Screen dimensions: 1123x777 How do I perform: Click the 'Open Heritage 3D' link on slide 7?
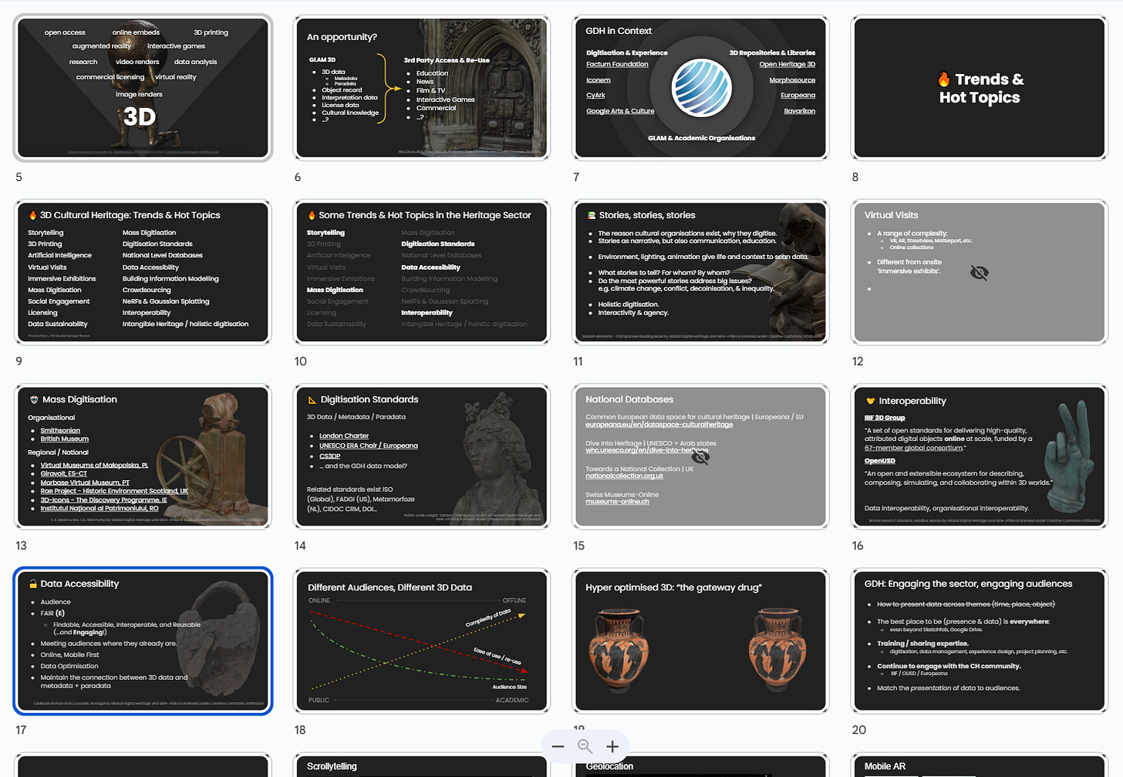click(x=787, y=65)
